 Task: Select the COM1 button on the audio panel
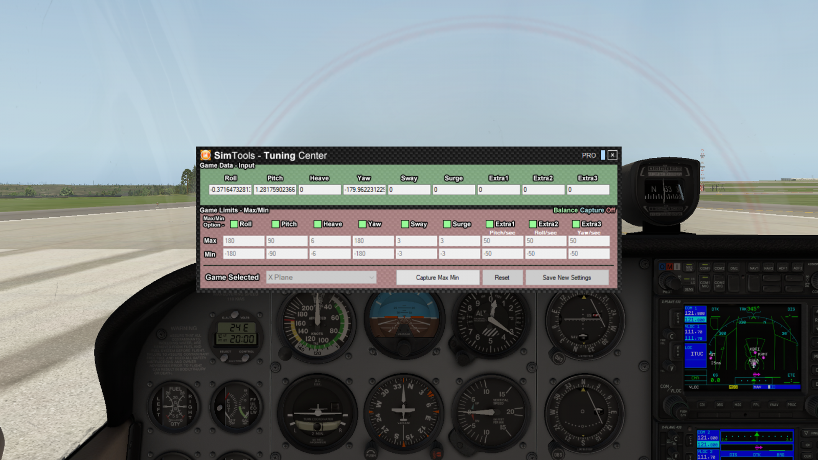[x=705, y=268]
